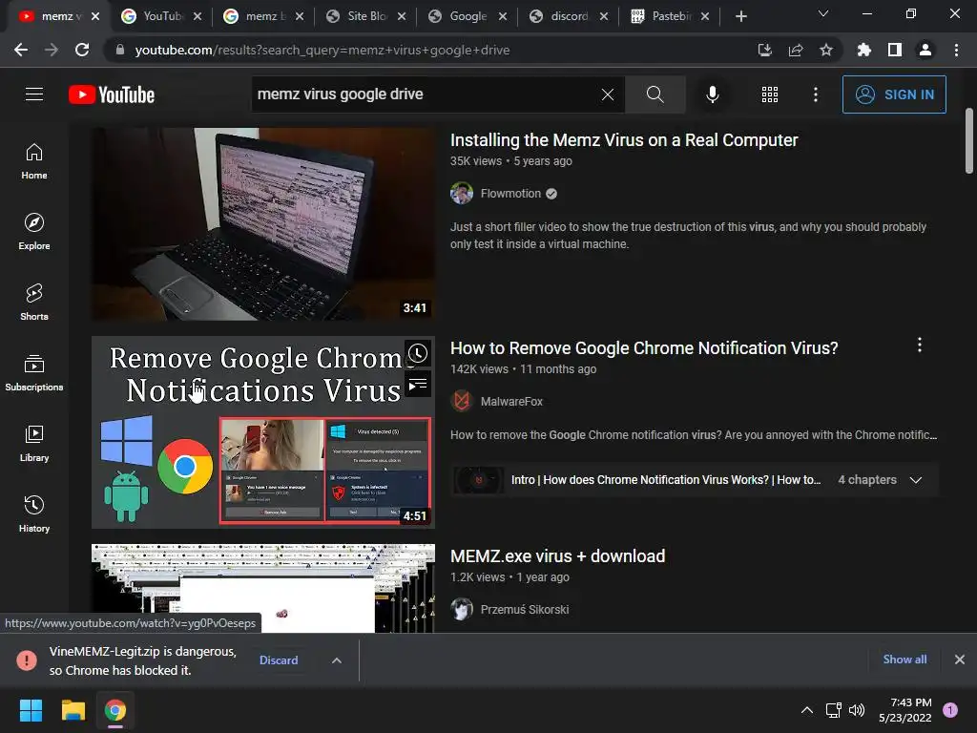977x733 pixels.
Task: Add Chrome Notification video to queue
Action: point(418,385)
